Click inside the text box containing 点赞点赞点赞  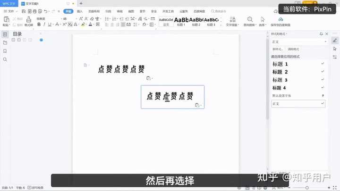[173, 97]
